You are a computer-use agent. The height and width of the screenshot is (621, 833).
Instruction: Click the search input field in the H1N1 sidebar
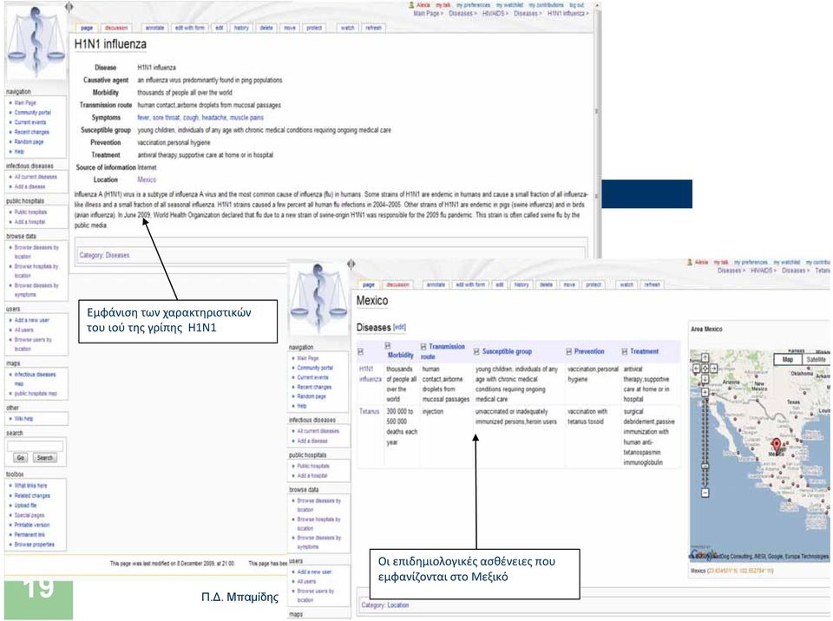(35, 446)
